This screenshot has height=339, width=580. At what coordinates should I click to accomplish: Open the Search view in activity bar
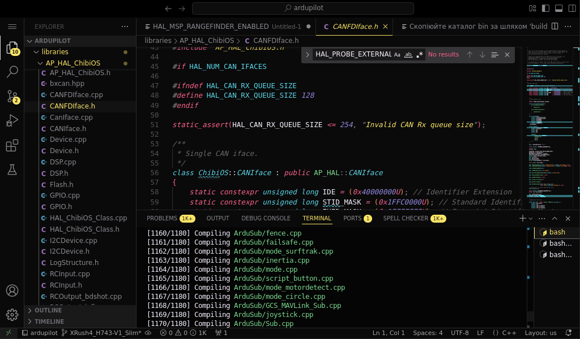(x=12, y=72)
